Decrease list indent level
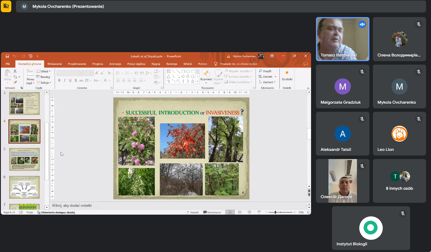 [136, 73]
